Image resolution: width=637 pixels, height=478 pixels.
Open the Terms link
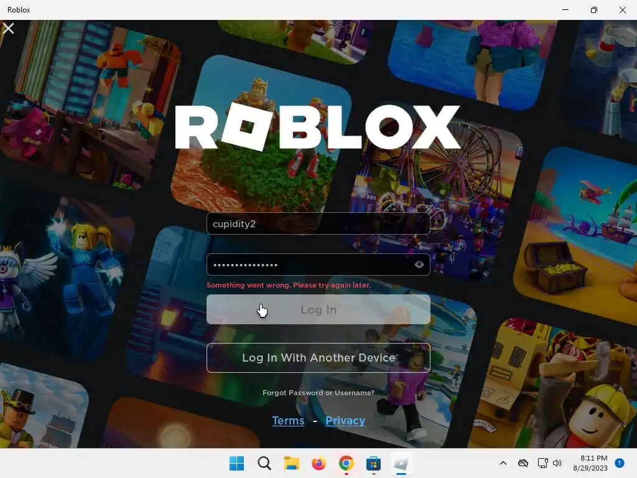pos(288,420)
